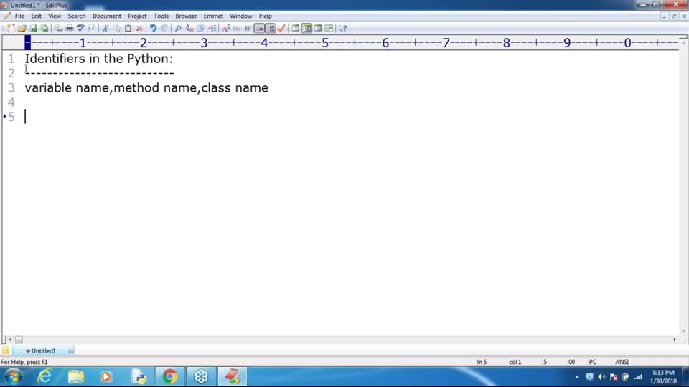Open the Emmet menu

tap(213, 16)
